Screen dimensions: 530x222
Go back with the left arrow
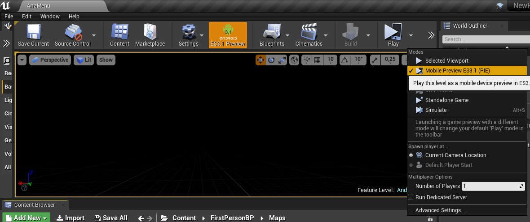click(141, 218)
